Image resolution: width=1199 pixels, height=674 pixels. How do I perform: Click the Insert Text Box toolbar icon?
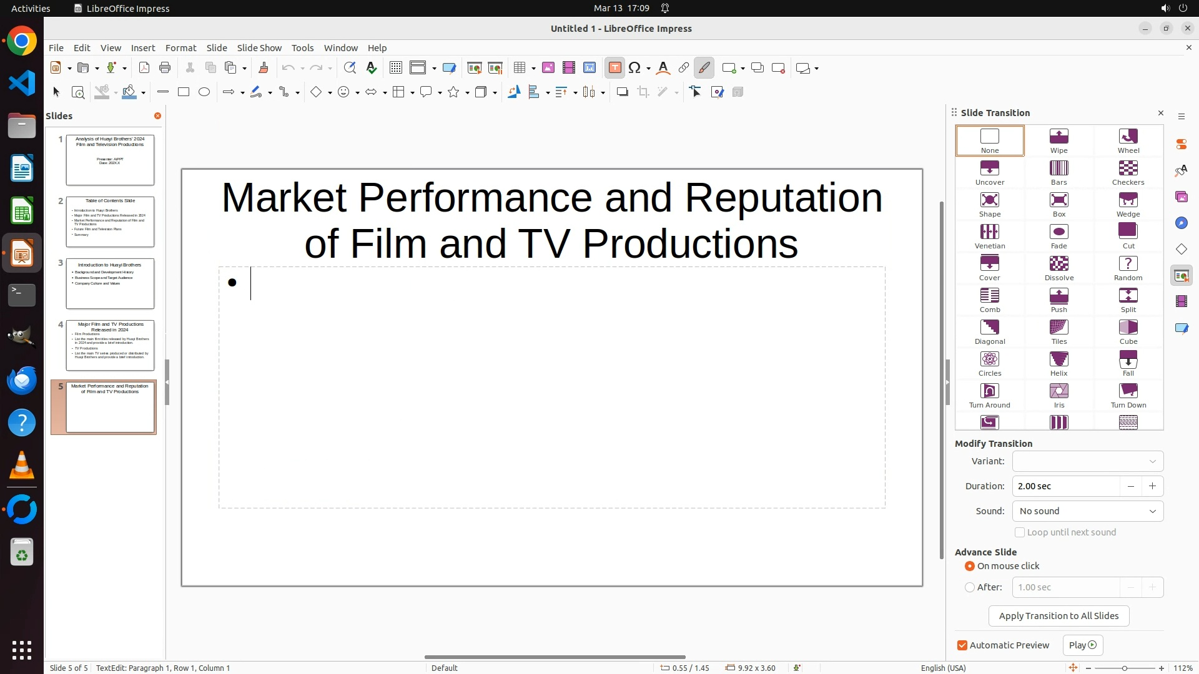[614, 68]
